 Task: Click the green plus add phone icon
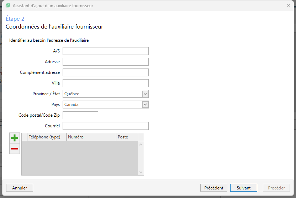(x=15, y=138)
